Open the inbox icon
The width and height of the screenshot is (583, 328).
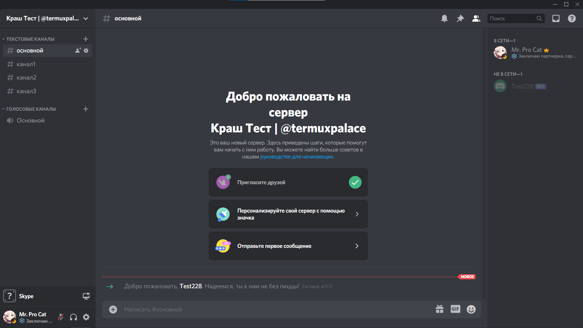[x=556, y=18]
